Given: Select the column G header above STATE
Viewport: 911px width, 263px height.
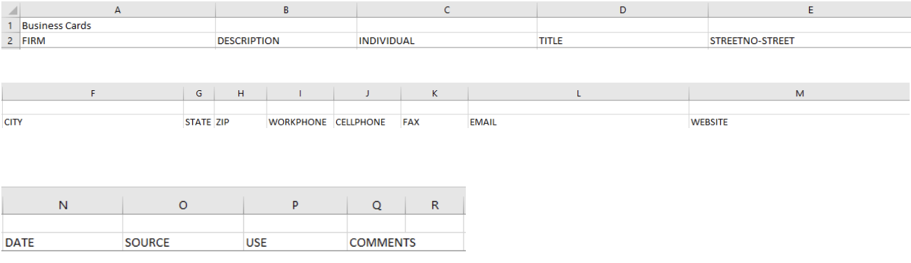Looking at the screenshot, I should tap(199, 93).
